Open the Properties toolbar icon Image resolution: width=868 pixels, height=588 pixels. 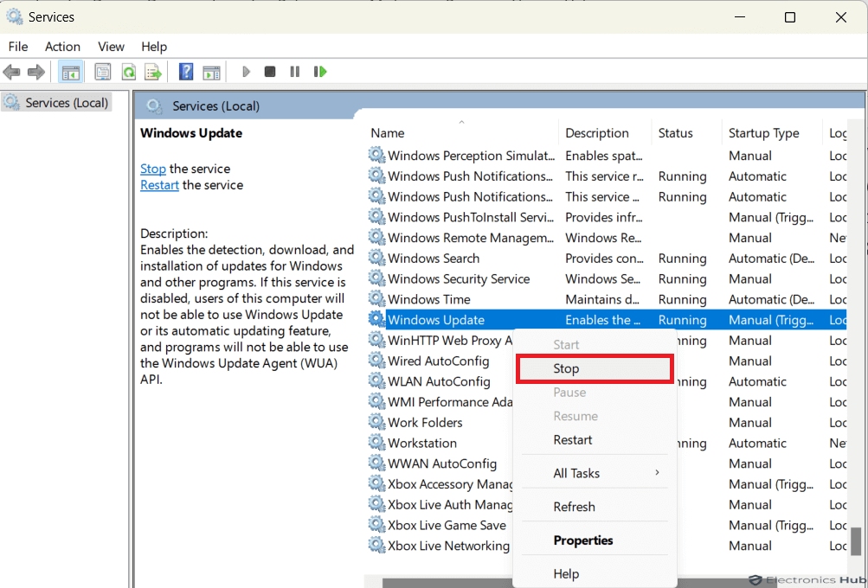click(x=103, y=72)
